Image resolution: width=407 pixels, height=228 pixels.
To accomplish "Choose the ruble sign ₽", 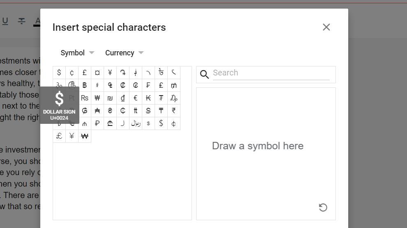I will point(97,123).
